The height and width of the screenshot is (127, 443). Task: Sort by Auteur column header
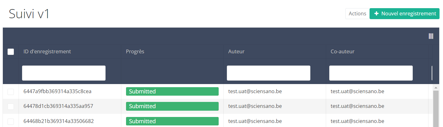(236, 51)
